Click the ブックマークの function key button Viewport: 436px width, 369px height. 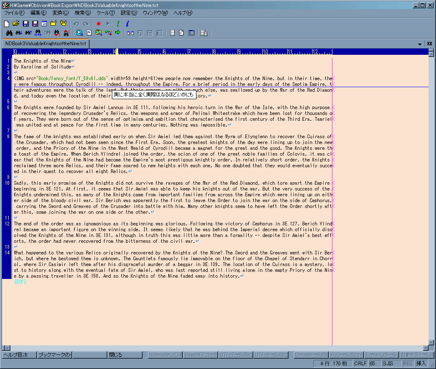(55, 355)
